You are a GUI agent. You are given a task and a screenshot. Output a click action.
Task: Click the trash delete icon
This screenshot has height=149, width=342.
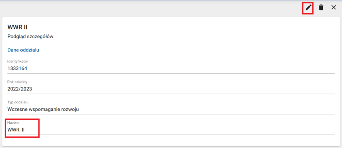[x=321, y=8]
